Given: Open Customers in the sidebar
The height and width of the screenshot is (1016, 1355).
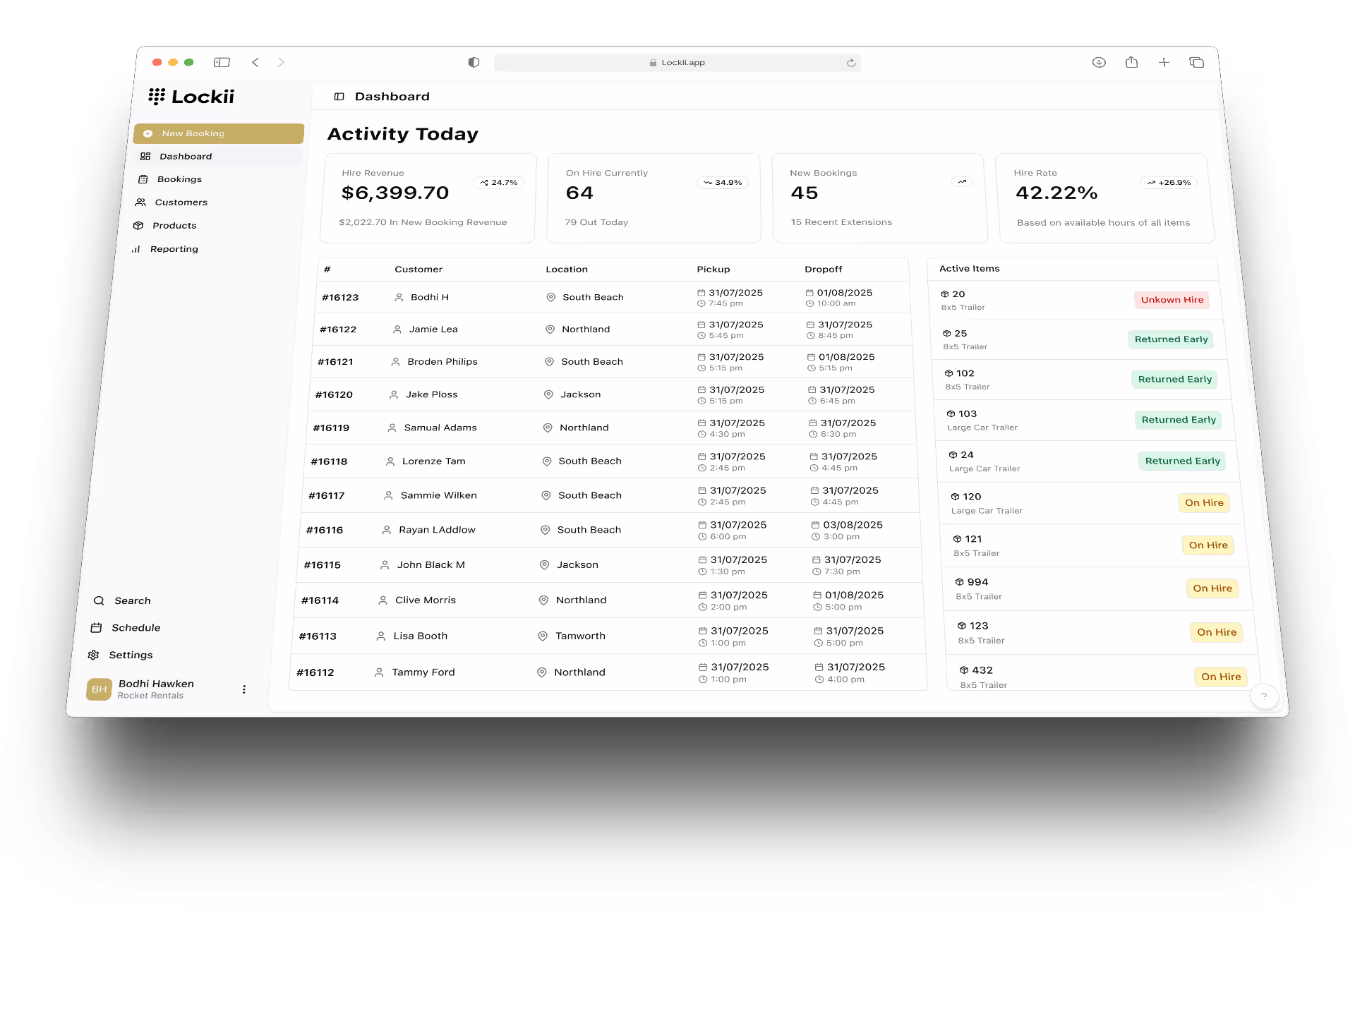Looking at the screenshot, I should (x=181, y=202).
